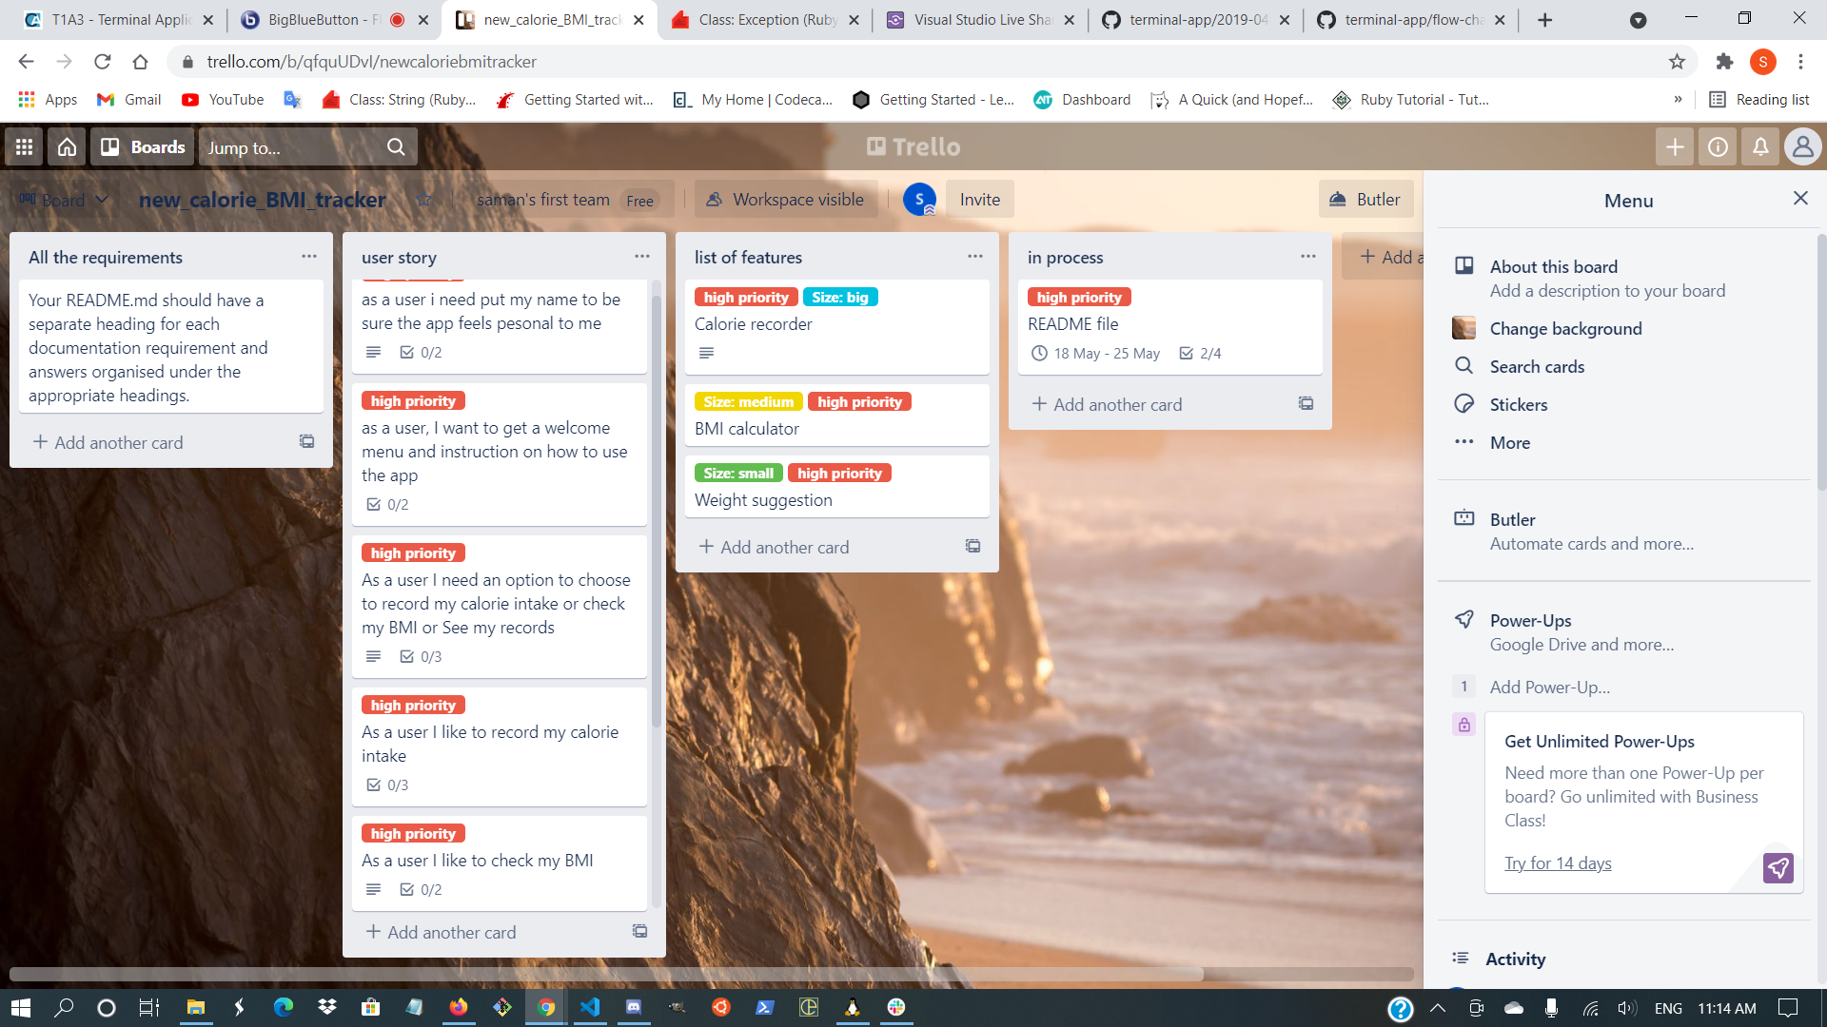Open list actions for list of features
1827x1027 pixels.
[974, 257]
